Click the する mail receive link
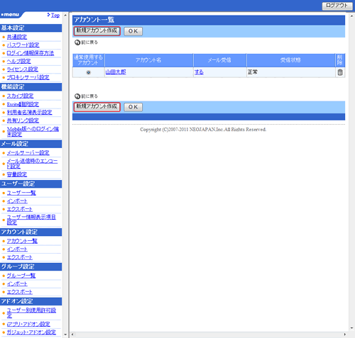The image size is (355, 338). click(199, 72)
